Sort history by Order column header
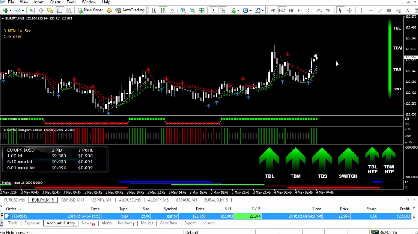 pos(11,209)
